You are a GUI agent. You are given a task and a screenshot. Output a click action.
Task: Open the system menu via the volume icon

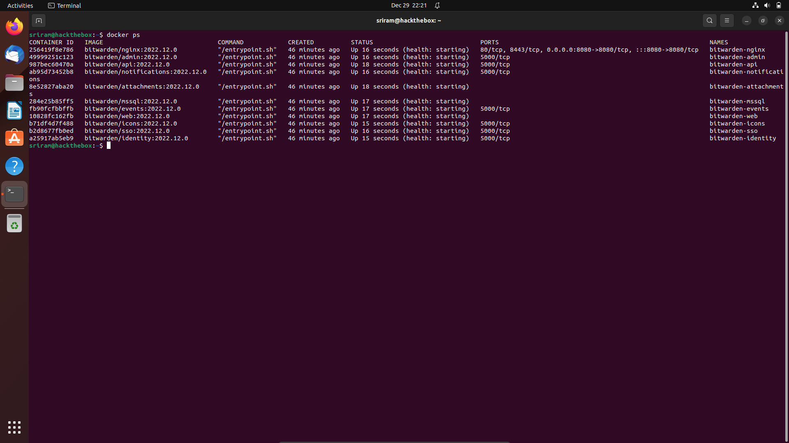pyautogui.click(x=767, y=5)
